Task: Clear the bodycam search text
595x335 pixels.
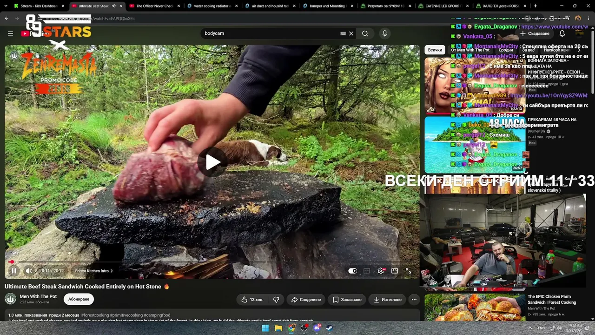Action: [x=351, y=33]
